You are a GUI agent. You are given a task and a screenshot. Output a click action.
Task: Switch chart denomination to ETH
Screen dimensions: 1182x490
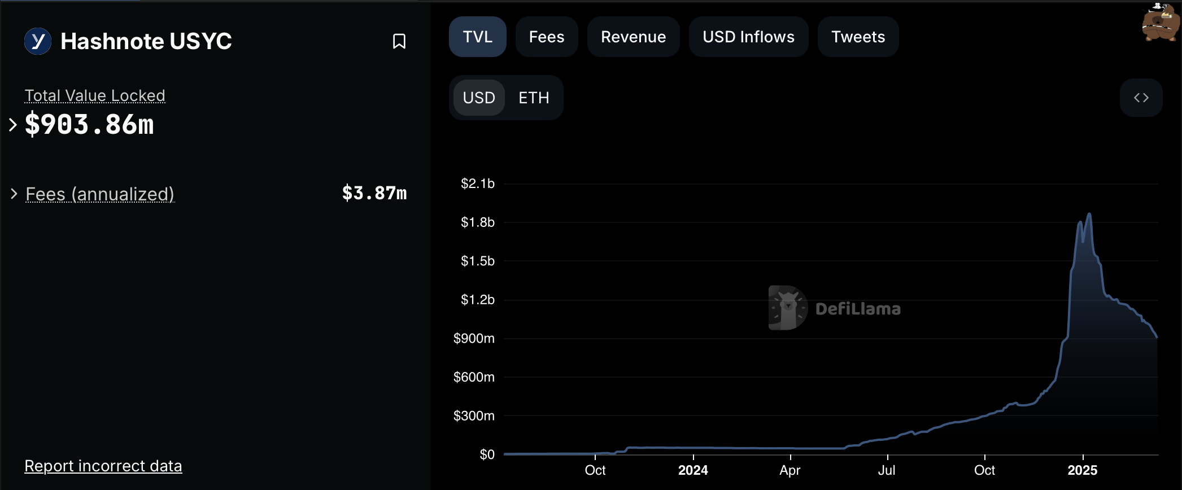534,98
